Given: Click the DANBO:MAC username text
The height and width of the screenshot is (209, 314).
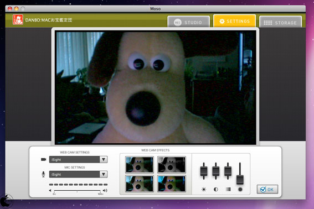Looking at the screenshot, I should tap(49, 20).
